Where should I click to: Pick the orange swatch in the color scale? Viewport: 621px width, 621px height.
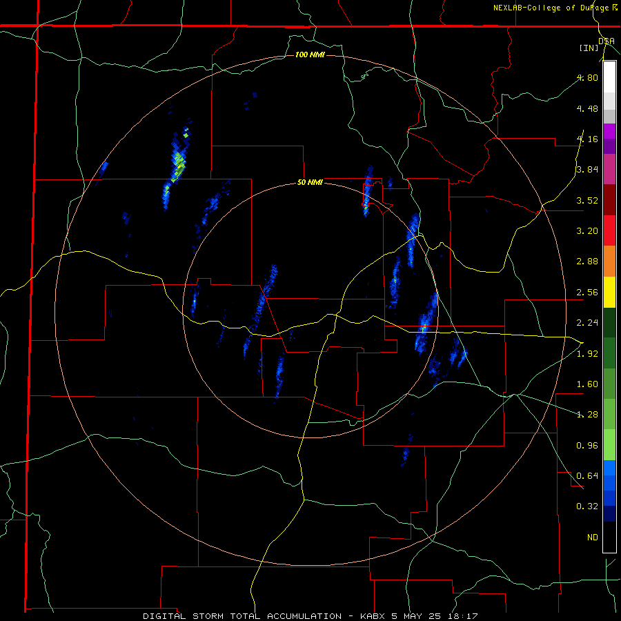click(x=609, y=261)
